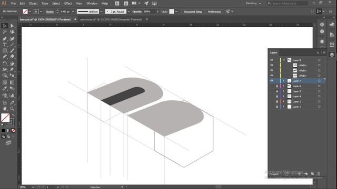Open the Layers panel dock icon
Viewport: 337px width, 189px height.
[x=332, y=55]
